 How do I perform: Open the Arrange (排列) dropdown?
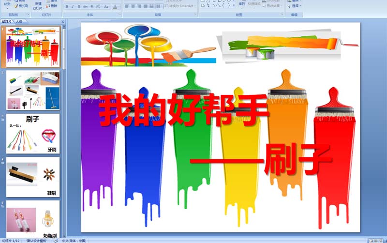pos(241,5)
